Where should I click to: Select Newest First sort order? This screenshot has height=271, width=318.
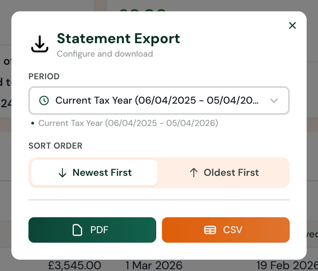[x=94, y=173]
